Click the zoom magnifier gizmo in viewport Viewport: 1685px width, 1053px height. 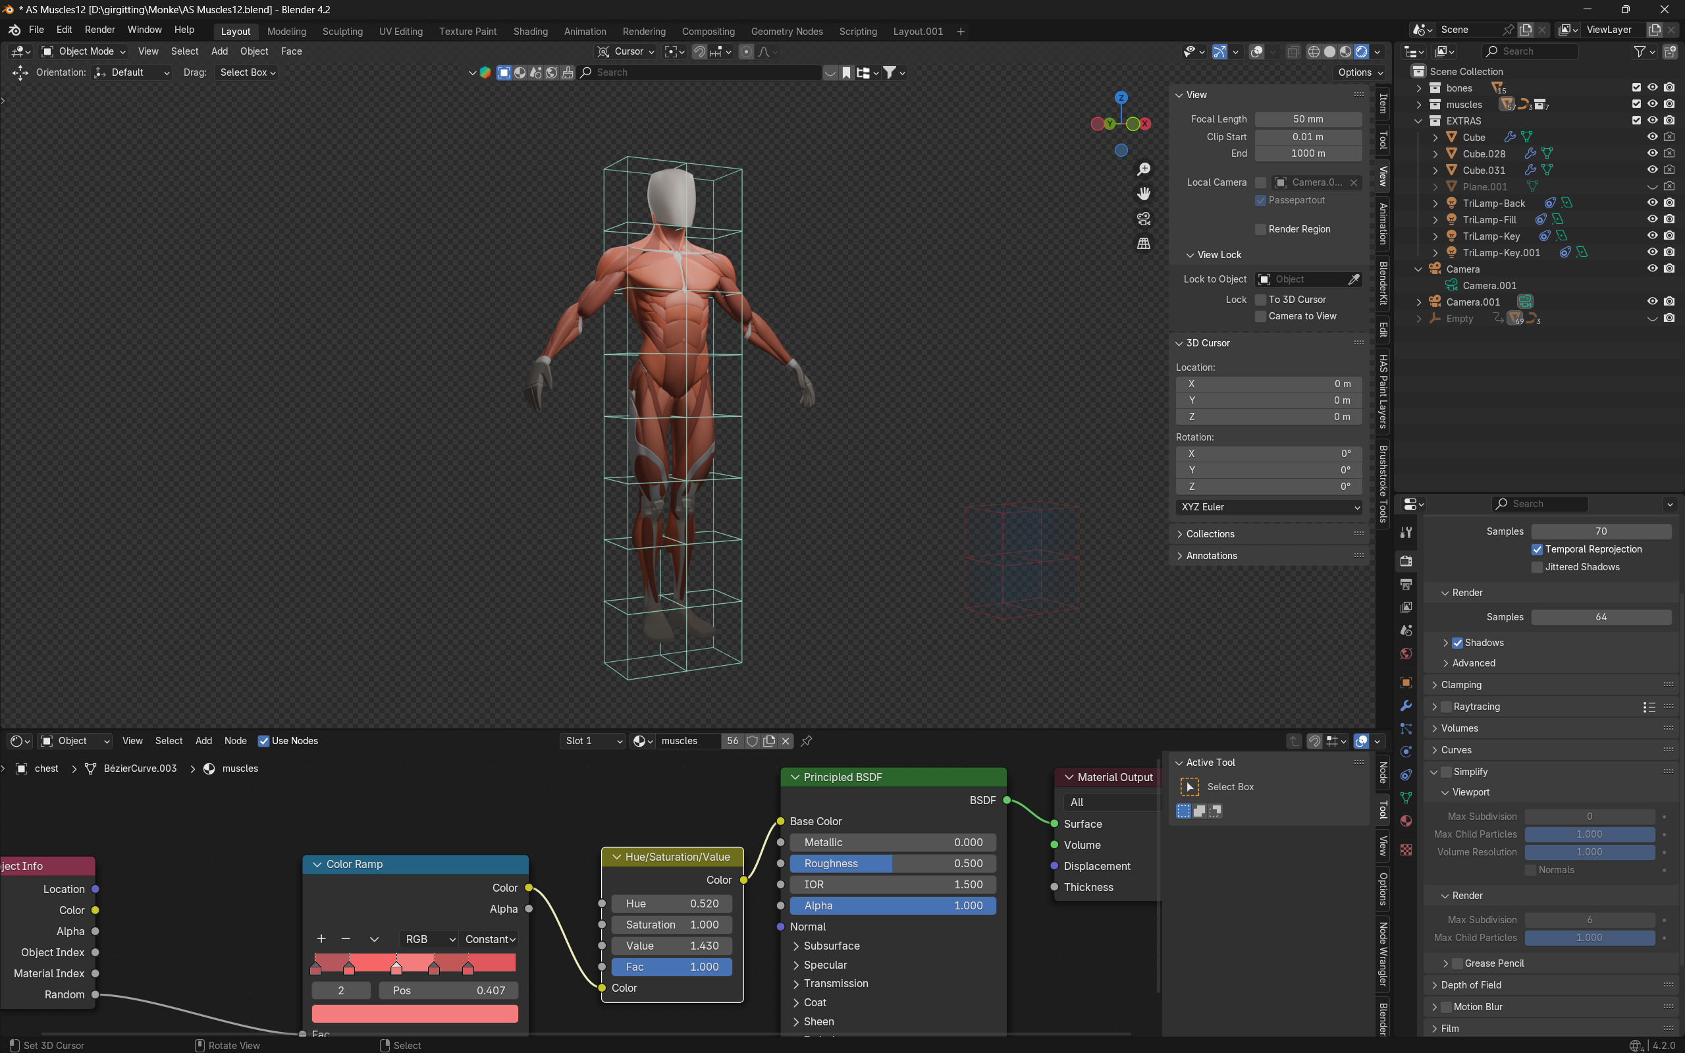[1143, 169]
